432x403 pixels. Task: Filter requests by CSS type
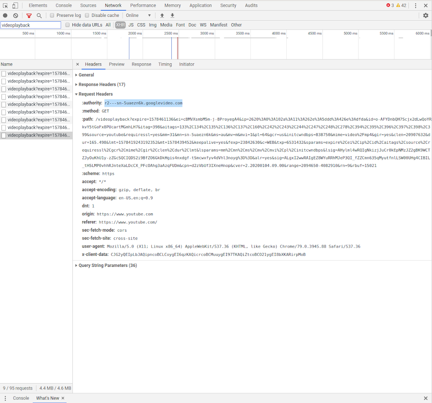141,25
